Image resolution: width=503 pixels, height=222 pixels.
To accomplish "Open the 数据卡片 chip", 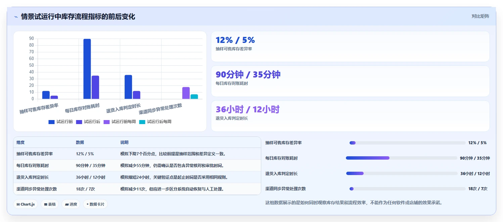I will [x=95, y=204].
